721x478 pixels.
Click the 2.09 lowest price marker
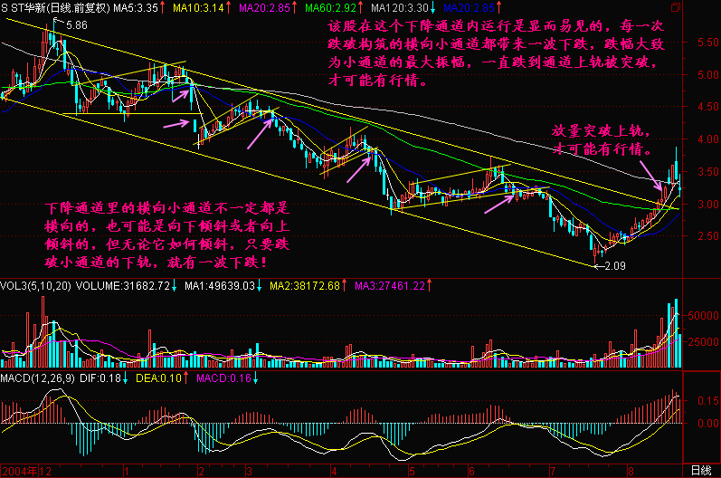[614, 266]
